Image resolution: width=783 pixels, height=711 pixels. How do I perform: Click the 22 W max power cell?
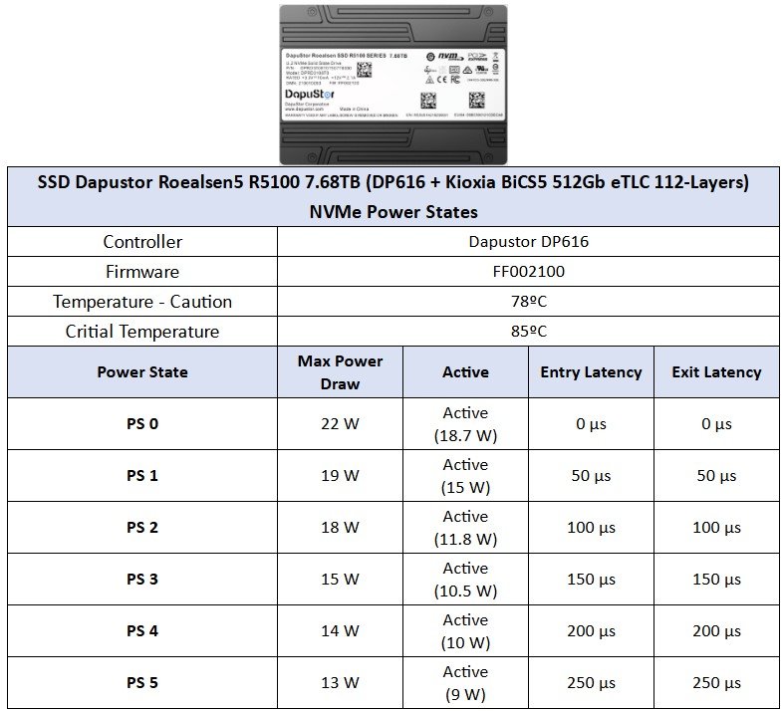click(340, 423)
